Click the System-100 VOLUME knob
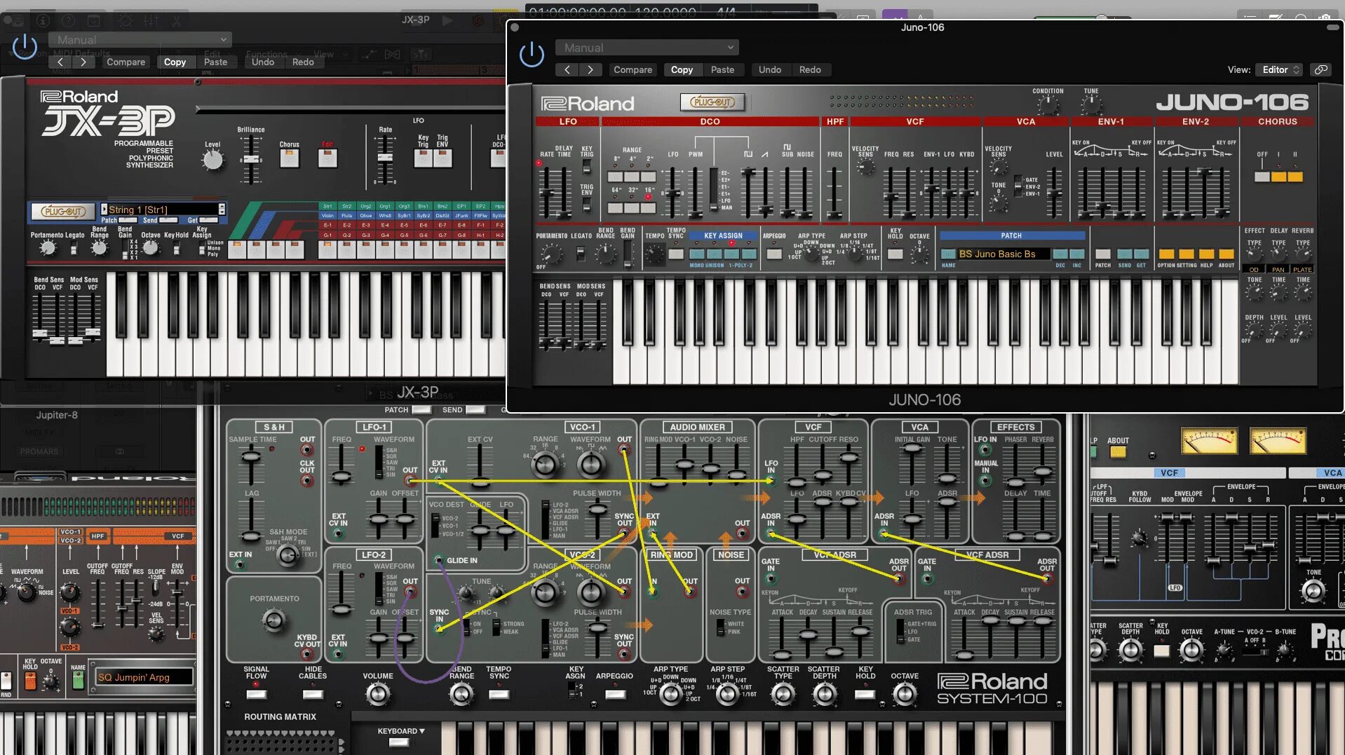The image size is (1345, 755). coord(378,695)
